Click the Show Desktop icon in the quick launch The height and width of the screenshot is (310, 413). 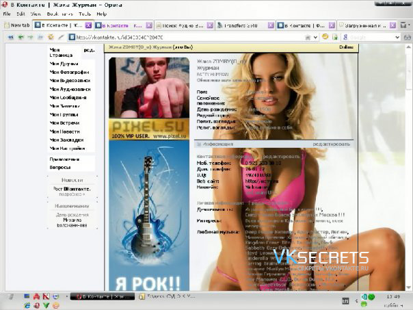click(x=27, y=296)
